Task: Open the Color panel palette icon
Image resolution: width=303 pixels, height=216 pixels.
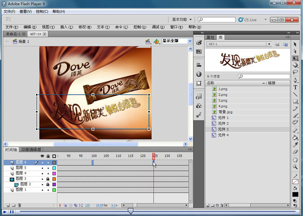Action: [x=199, y=43]
